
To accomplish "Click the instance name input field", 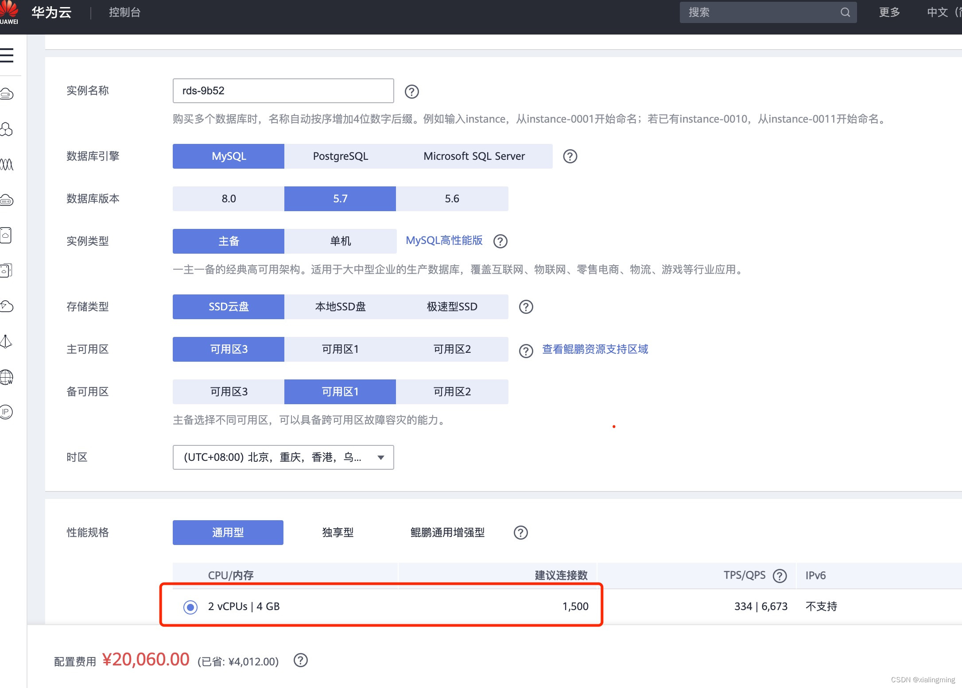I will click(x=283, y=91).
